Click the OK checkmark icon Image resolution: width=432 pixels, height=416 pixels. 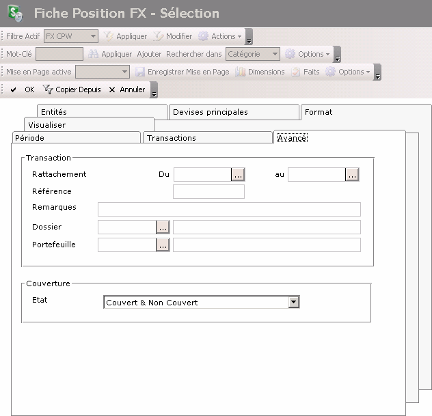pyautogui.click(x=14, y=89)
